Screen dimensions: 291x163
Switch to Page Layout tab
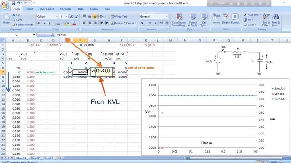(47, 9)
